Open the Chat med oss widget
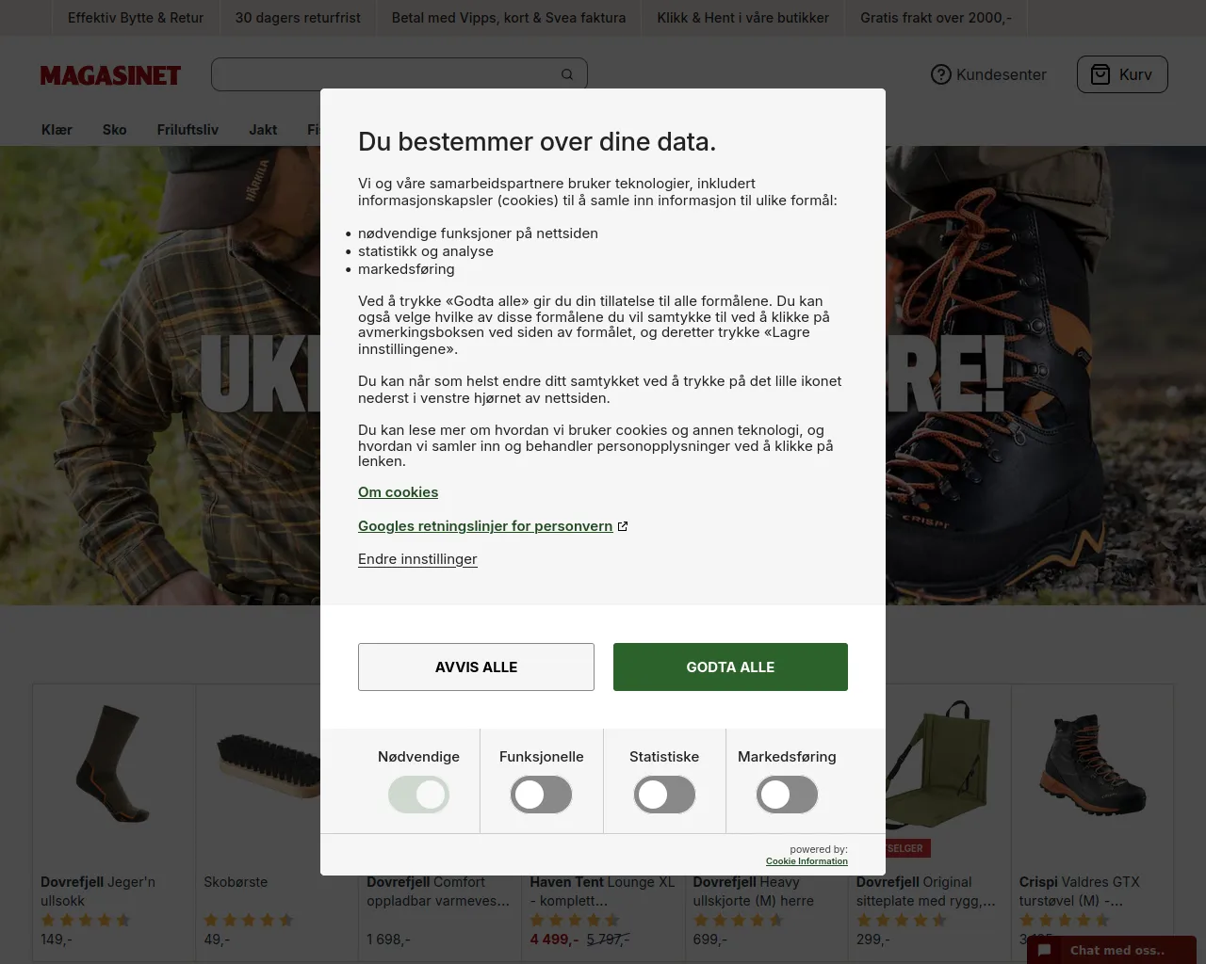 click(1112, 950)
